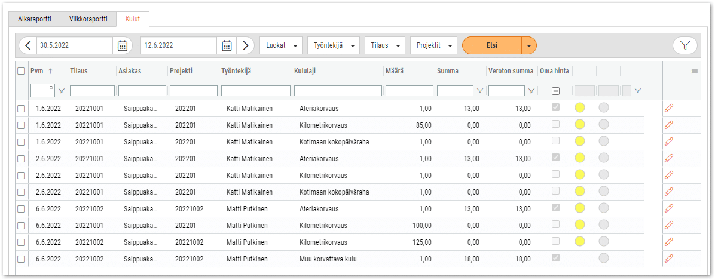
Task: Click grey status circle of Kilometrikorvaus 125,00 row
Action: (604, 242)
